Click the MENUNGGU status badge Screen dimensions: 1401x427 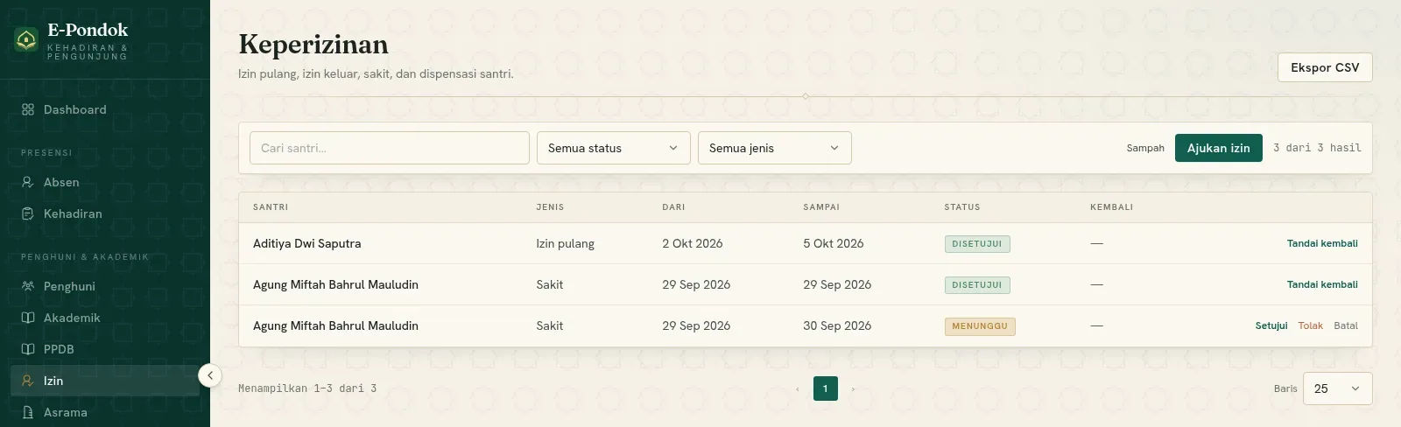(x=980, y=326)
